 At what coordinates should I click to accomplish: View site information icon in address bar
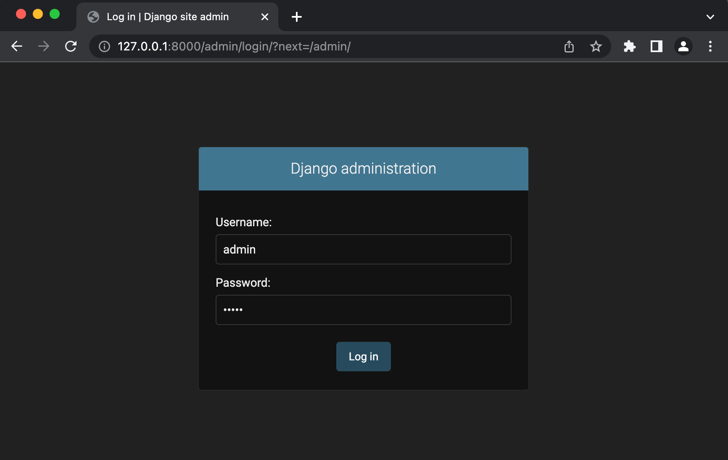coord(104,46)
